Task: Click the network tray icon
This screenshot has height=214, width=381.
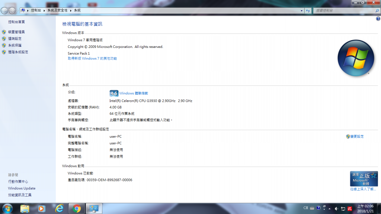Action: pos(343,209)
